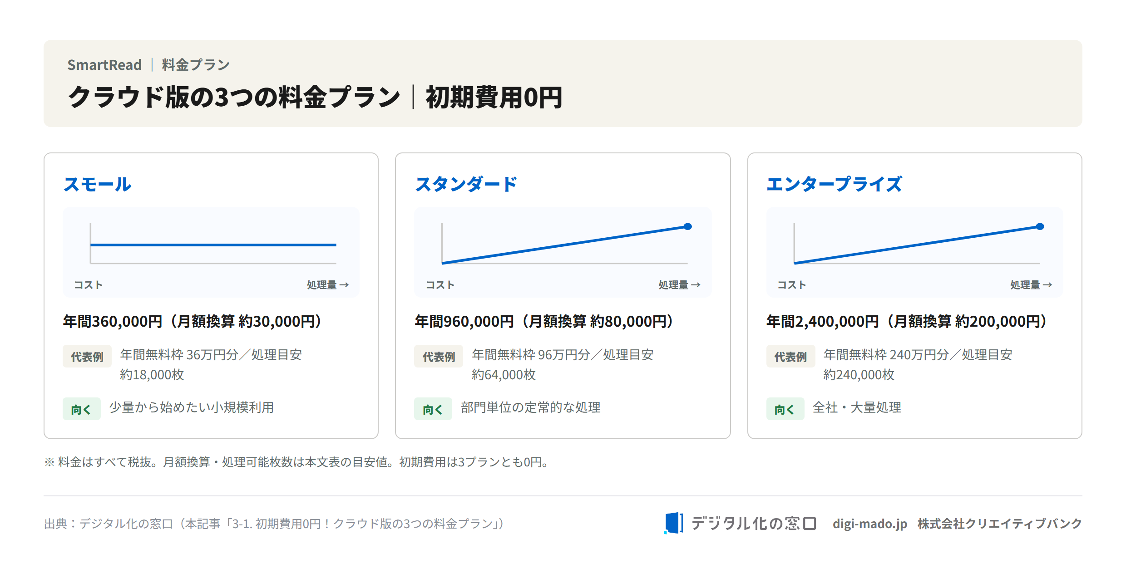1126x578 pixels.
Task: Click コスト axis label in スタンダード chart
Action: 440,285
